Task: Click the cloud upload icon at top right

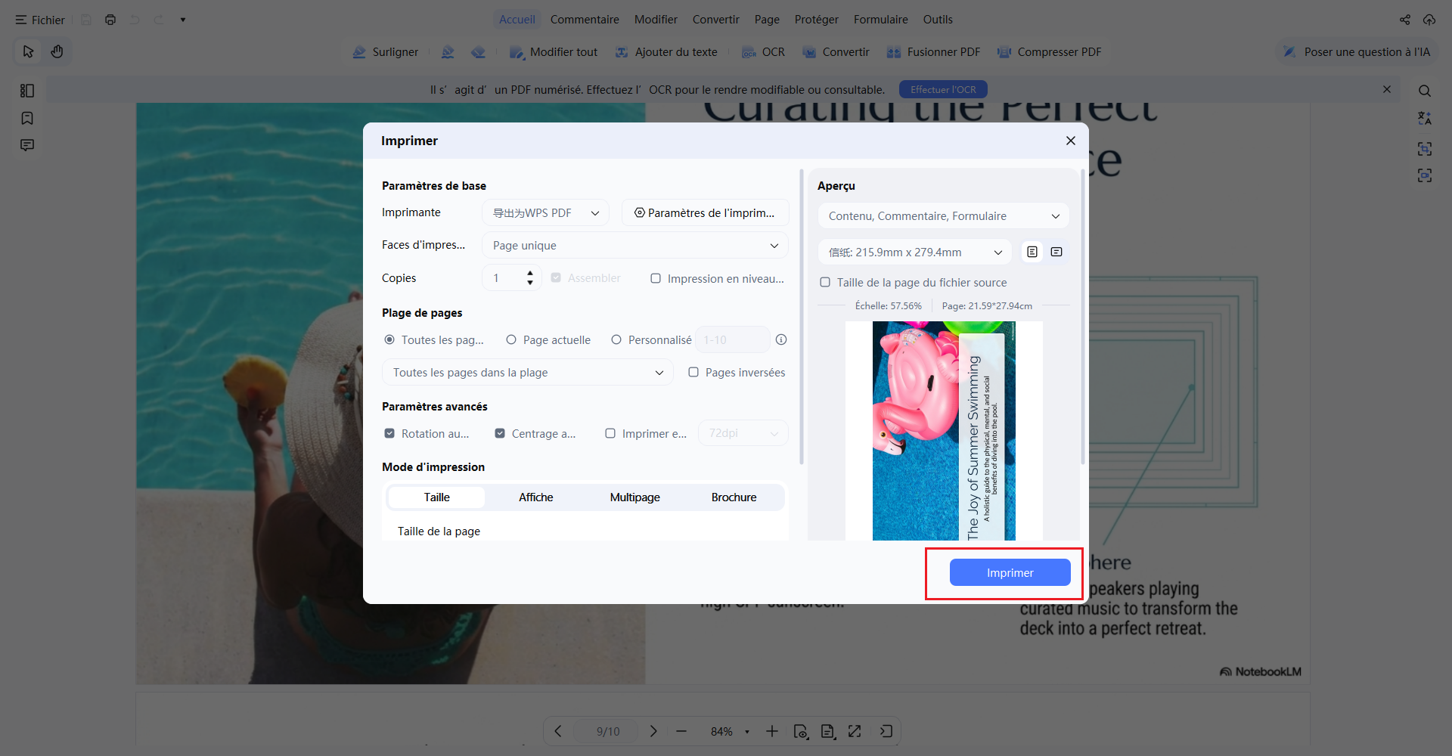Action: (1429, 20)
